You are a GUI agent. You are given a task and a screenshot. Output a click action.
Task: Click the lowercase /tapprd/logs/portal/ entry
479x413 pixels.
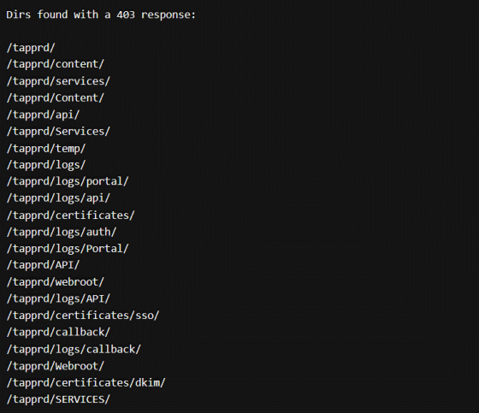68,181
